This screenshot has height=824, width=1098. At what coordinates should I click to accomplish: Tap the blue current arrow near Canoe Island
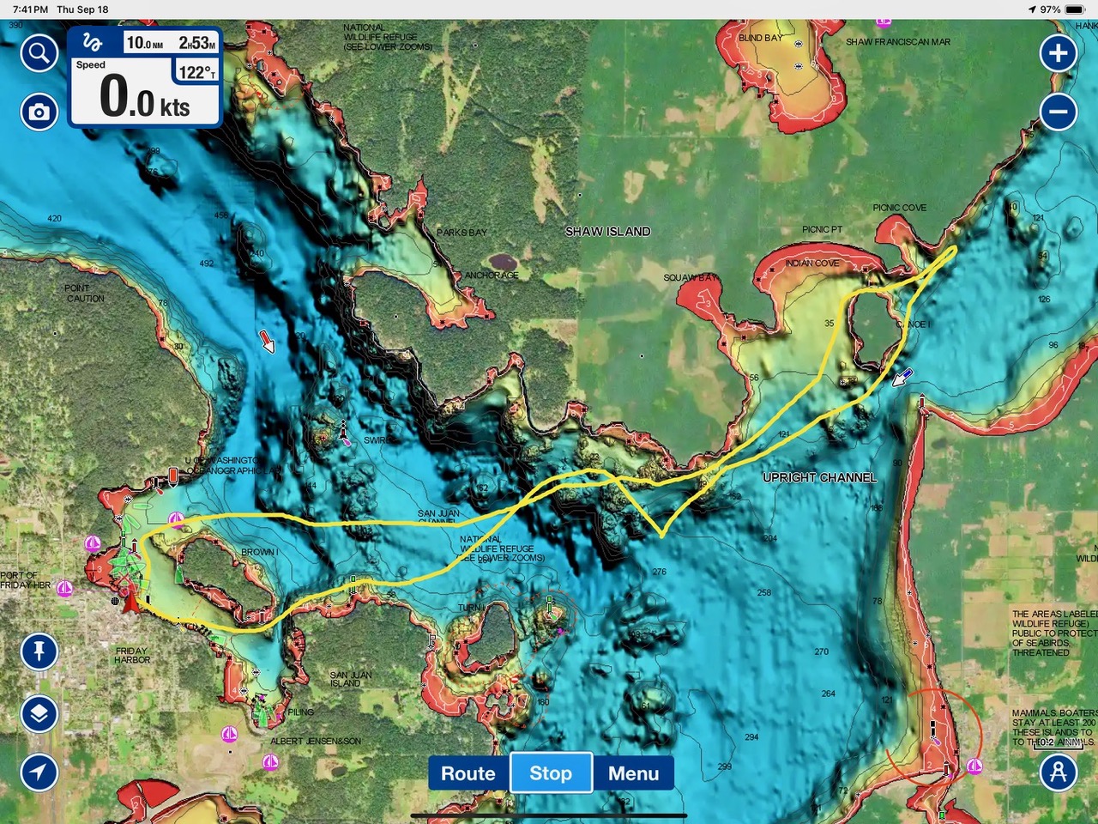pyautogui.click(x=902, y=377)
